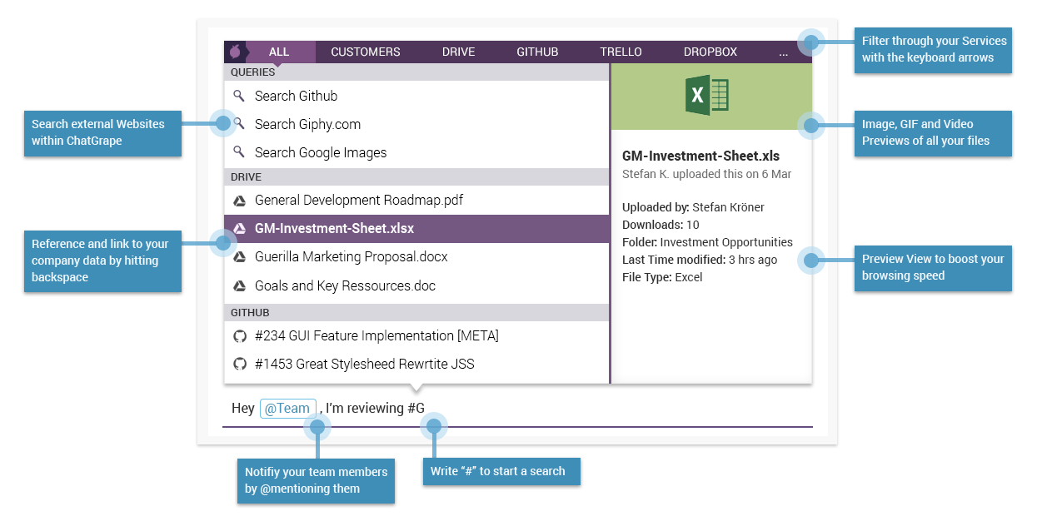The image size is (1037, 526).
Task: Click the magnifier icon beside Search Github
Action: tap(239, 96)
